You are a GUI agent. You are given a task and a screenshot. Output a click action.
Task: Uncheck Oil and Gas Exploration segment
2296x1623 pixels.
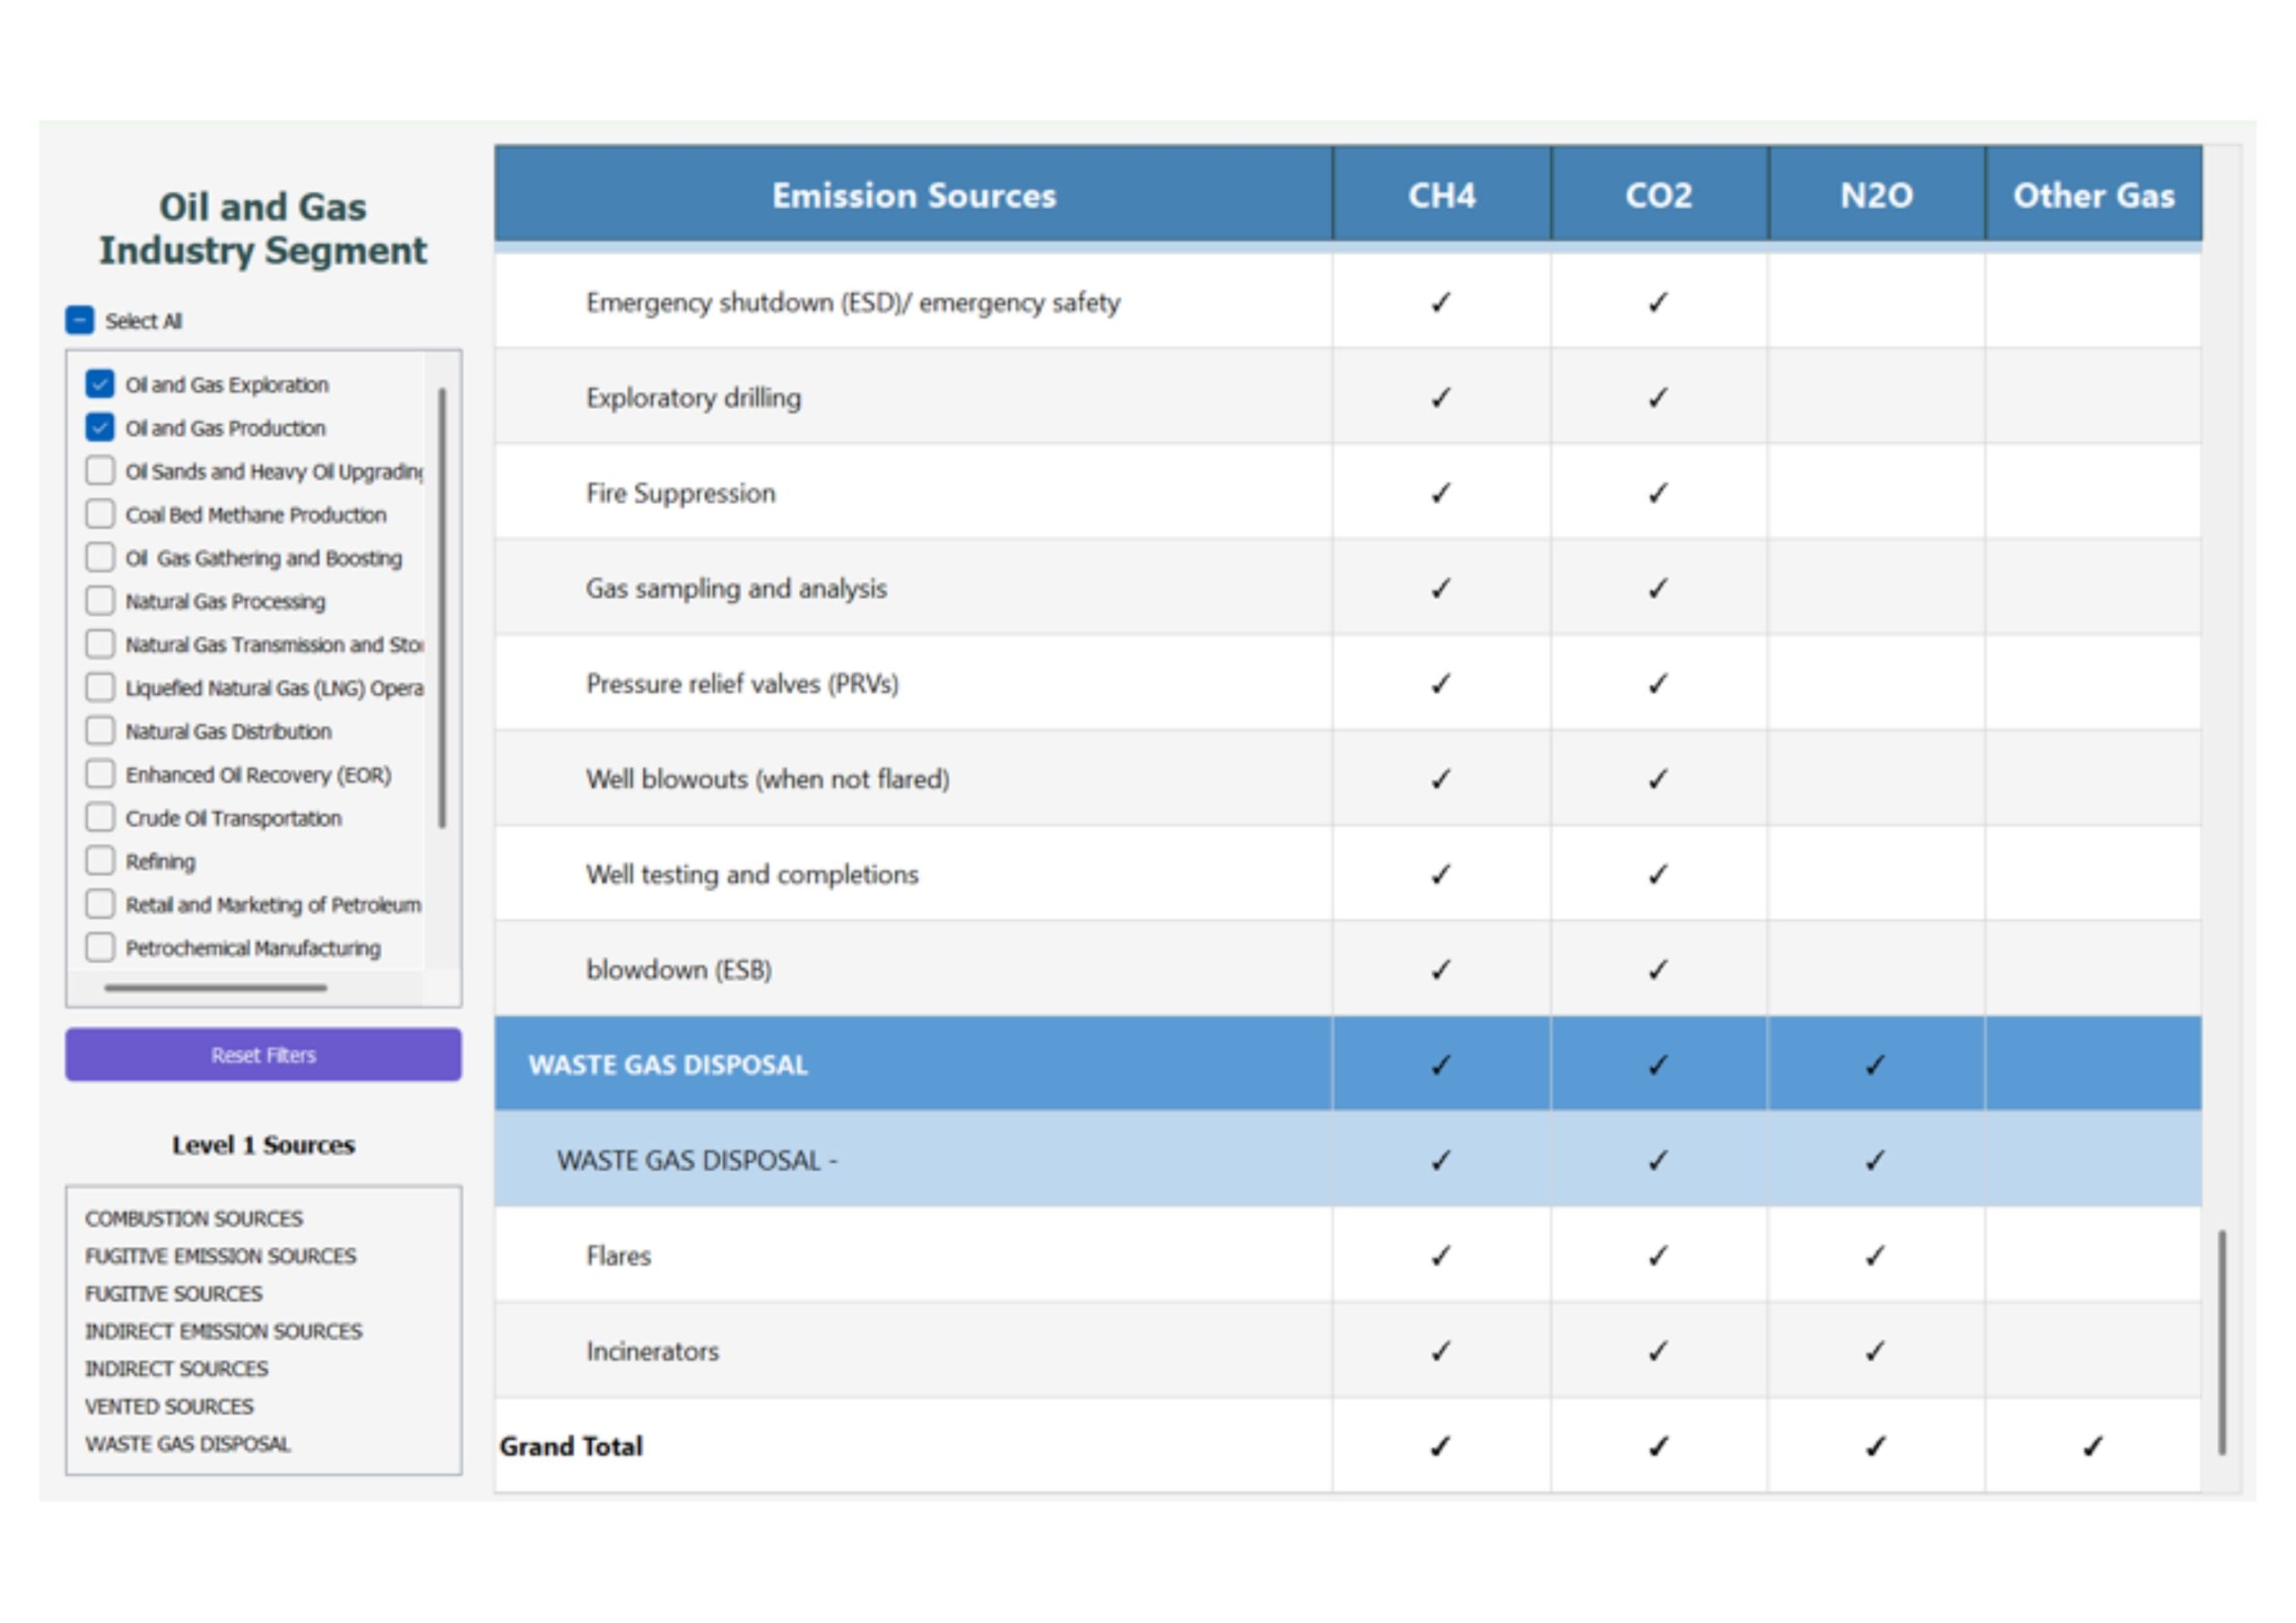[x=100, y=384]
